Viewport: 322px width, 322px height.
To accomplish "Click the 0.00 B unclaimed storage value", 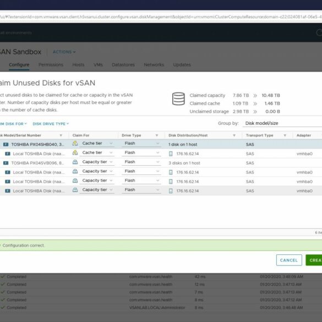I will 272,112.
